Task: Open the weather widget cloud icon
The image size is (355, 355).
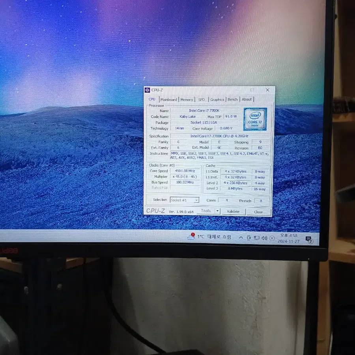Action: (191, 237)
